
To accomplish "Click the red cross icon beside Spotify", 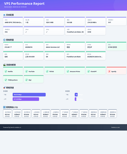I will (x=109, y=71).
